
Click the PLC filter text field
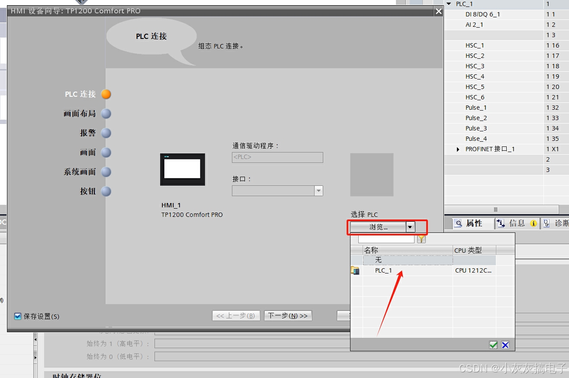[x=386, y=239]
